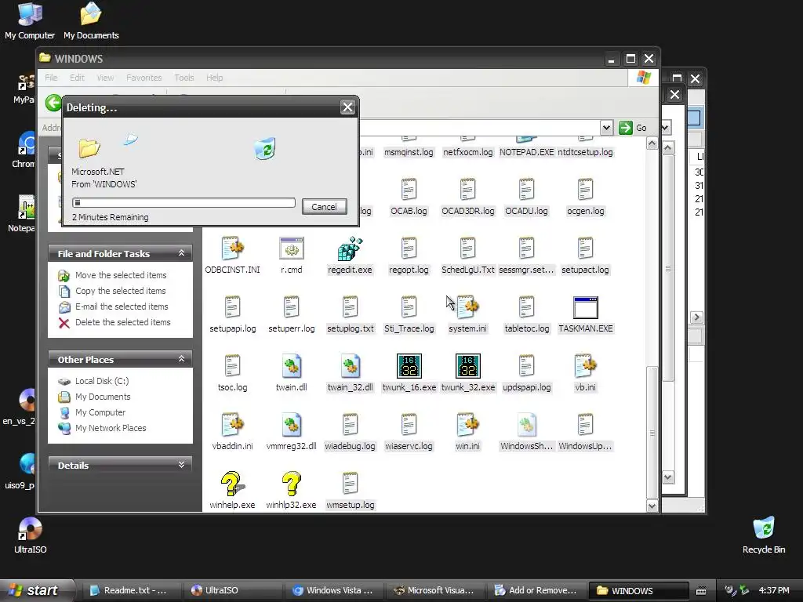Image resolution: width=803 pixels, height=602 pixels.
Task: Open the File menu
Action: [51, 78]
